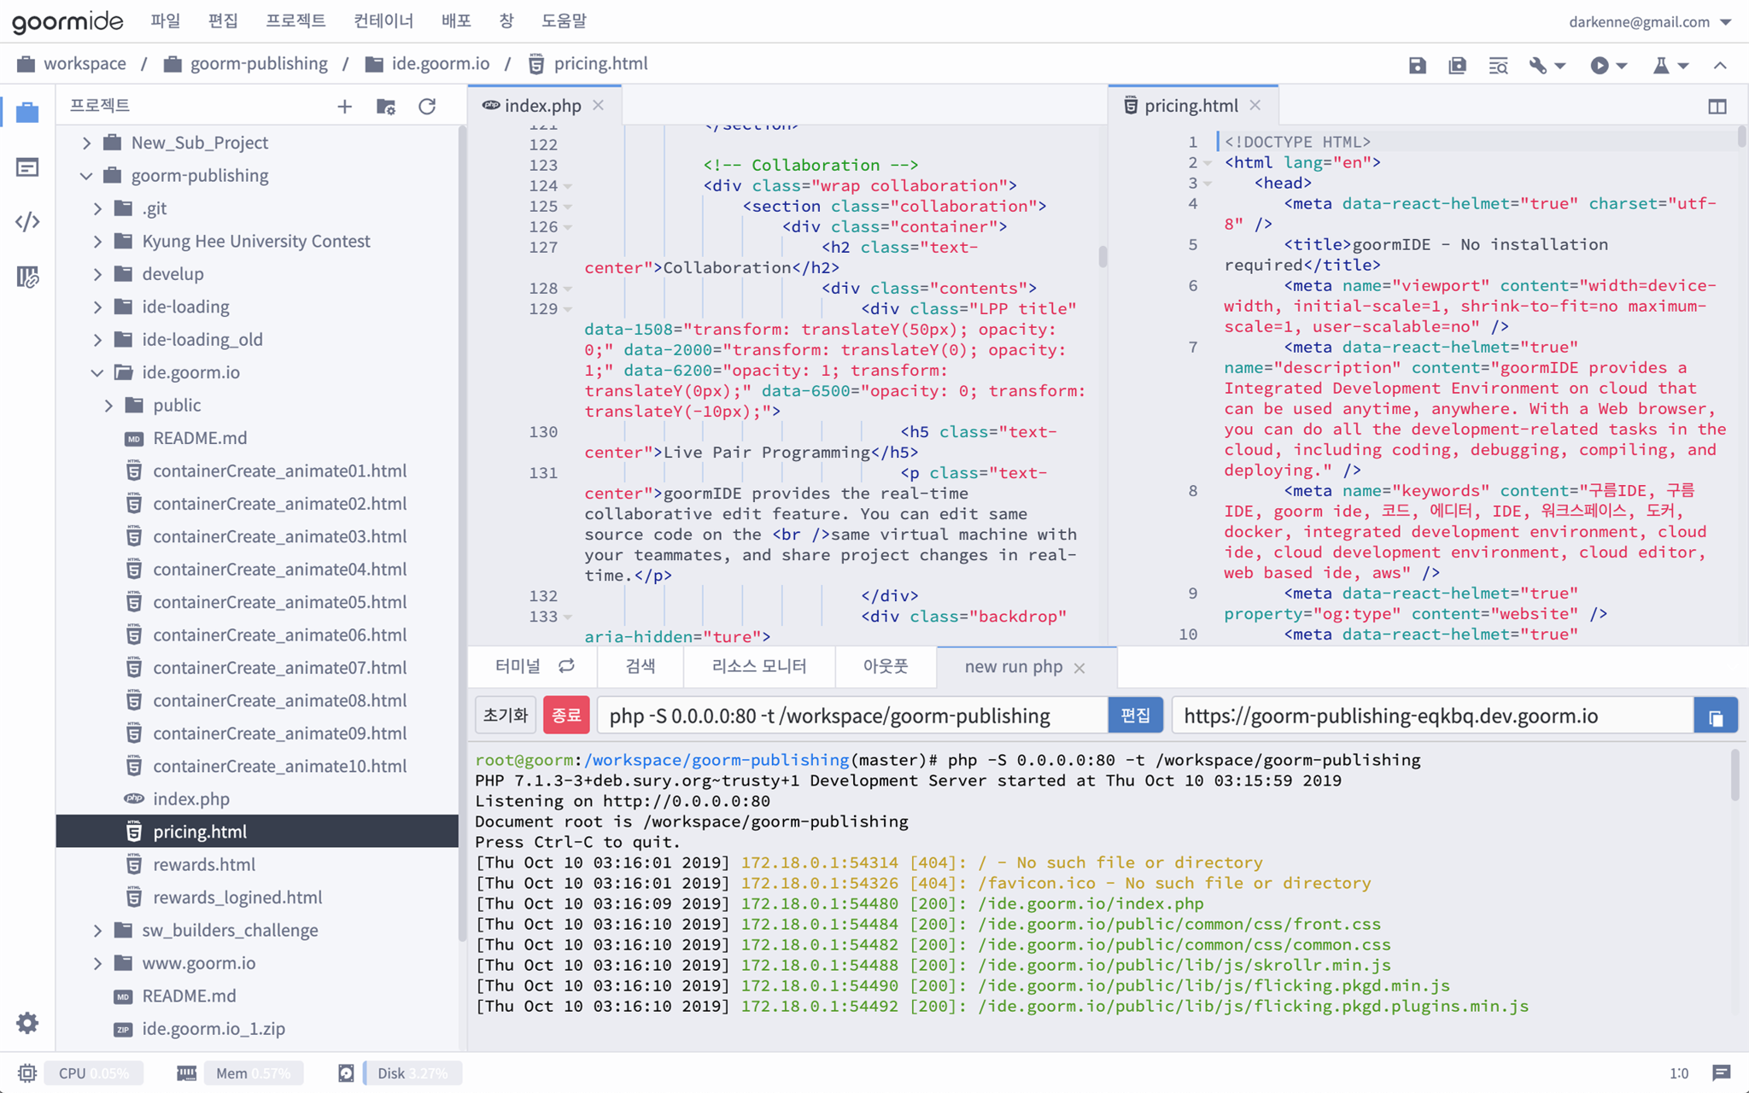
Task: Select ide.goorm.io_1.zip file
Action: point(214,1029)
